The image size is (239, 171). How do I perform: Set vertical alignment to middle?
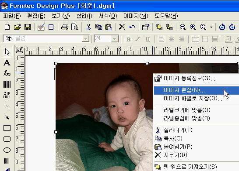point(205,39)
